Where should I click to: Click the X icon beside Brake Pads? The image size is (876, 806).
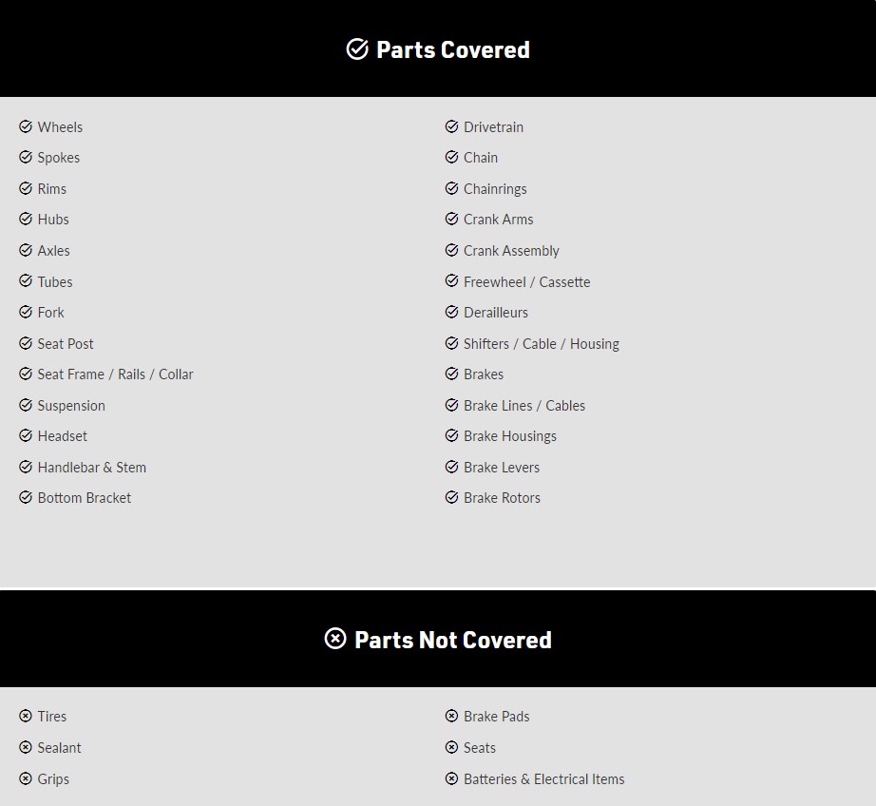click(x=452, y=716)
